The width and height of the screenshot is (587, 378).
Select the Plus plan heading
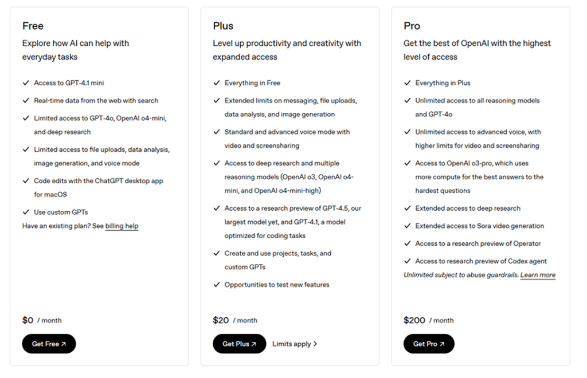tap(223, 26)
